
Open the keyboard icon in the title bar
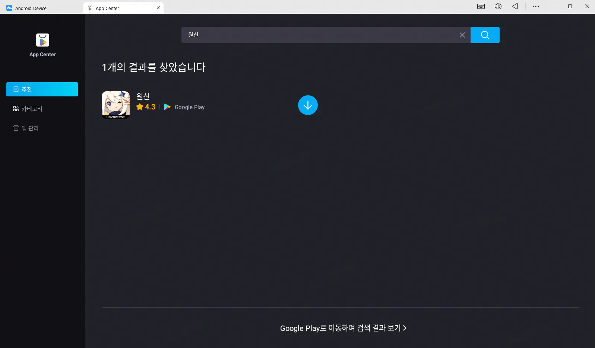[x=481, y=6]
